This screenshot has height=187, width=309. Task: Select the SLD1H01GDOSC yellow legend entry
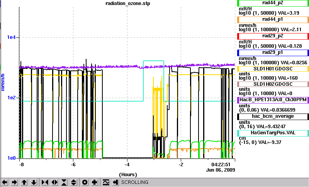pyautogui.click(x=273, y=69)
